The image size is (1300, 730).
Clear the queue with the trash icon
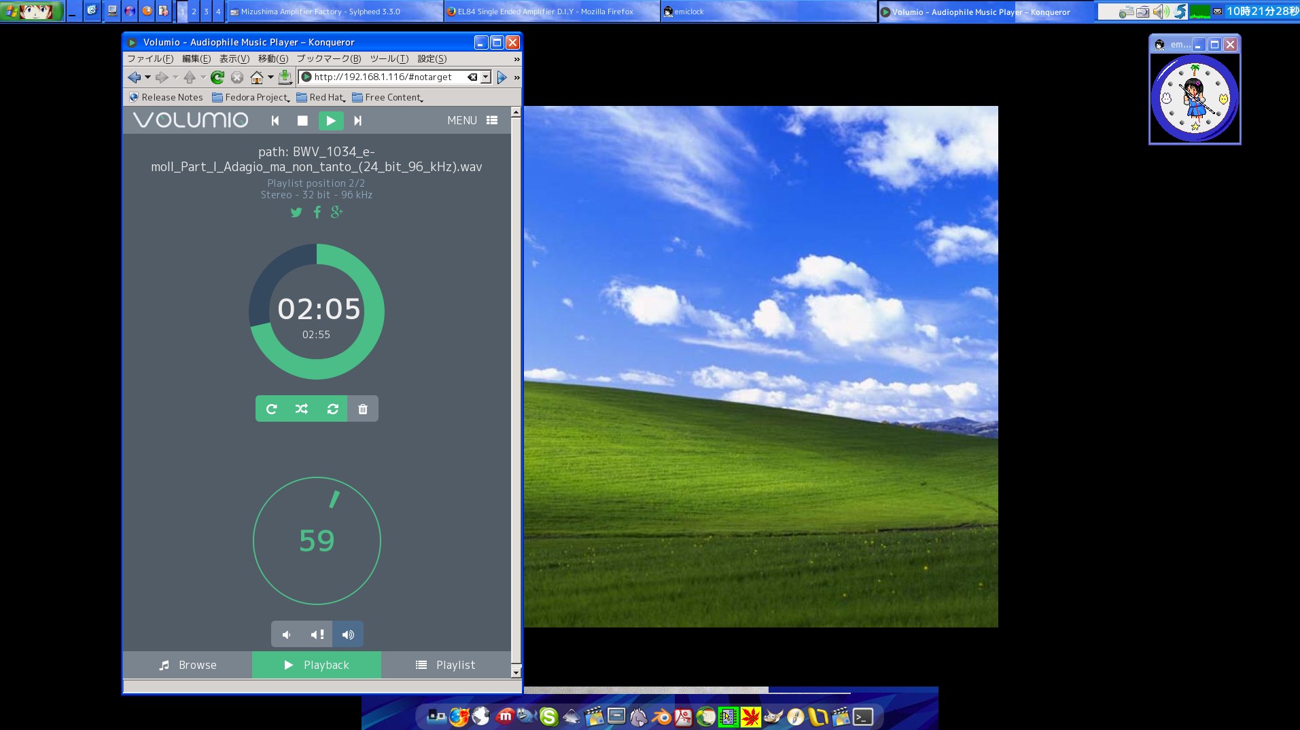(x=363, y=409)
